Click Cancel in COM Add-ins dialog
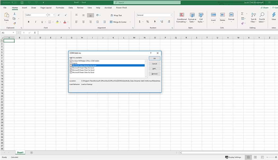278x160 pixels. [155, 64]
